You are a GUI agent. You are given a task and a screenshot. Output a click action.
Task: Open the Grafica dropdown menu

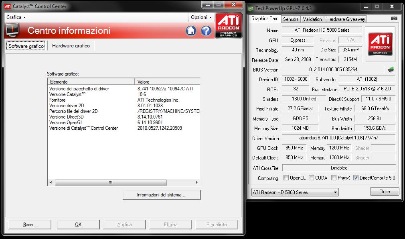[x=16, y=17]
